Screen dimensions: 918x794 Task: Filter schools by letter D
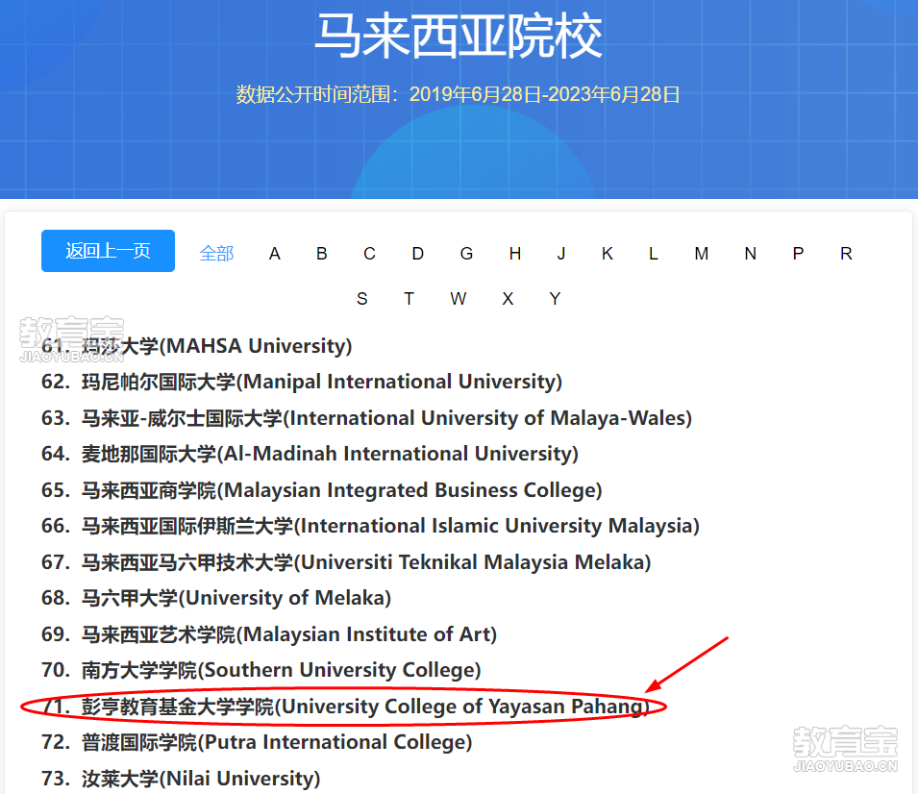417,254
